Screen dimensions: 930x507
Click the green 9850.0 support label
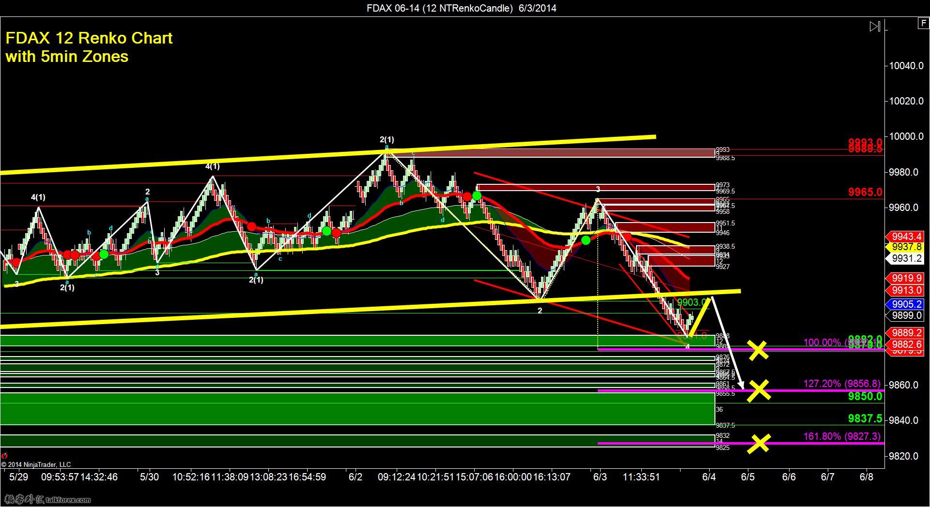coord(865,397)
